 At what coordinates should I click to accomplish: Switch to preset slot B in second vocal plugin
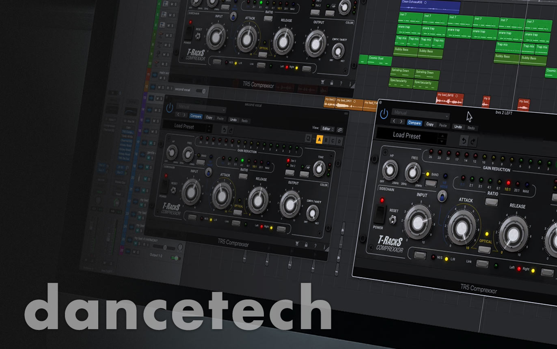(326, 140)
